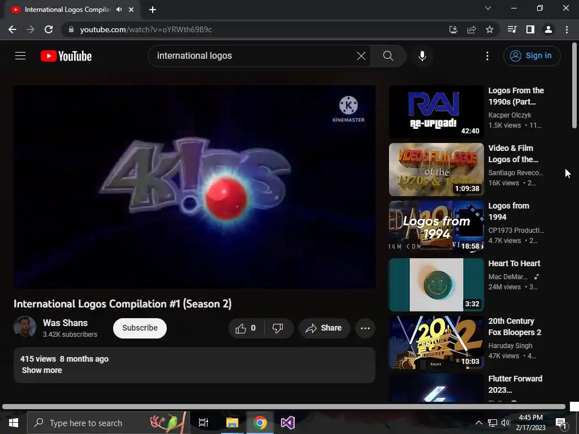The image size is (579, 434).
Task: Click the taskbar 'Type here to search' box
Action: pyautogui.click(x=109, y=423)
